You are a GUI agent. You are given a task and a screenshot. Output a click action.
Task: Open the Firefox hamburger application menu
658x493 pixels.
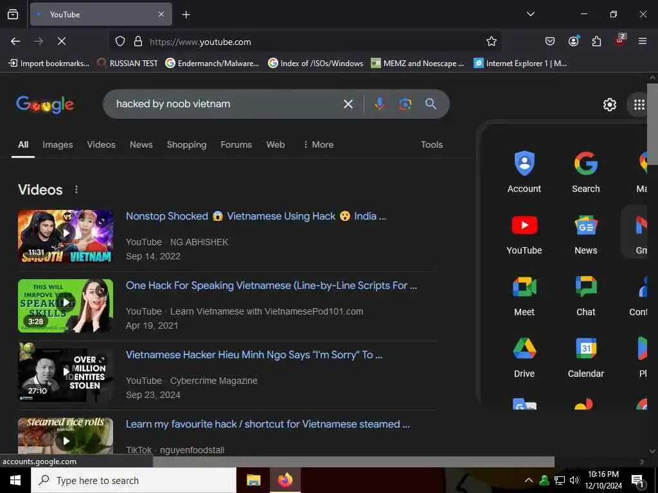click(642, 42)
